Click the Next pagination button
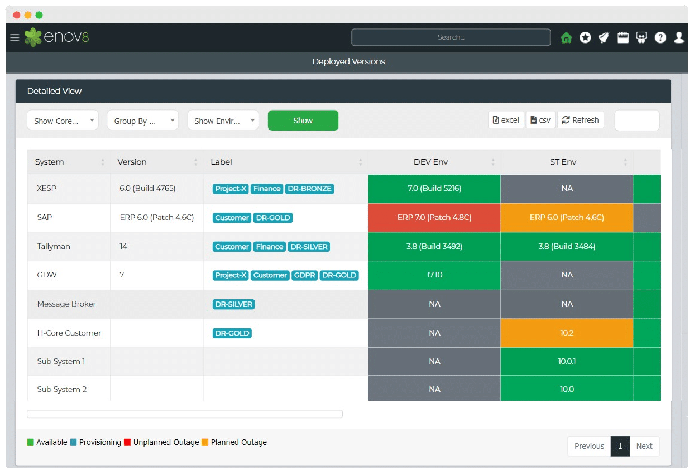Viewport: 694px width, 474px height. 644,446
